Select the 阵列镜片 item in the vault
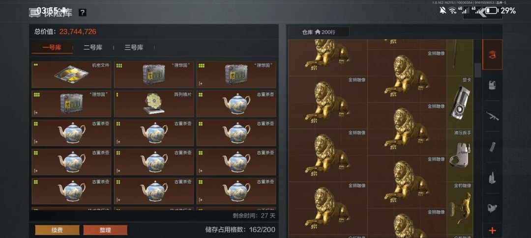This screenshot has width=531, height=238. point(154,104)
